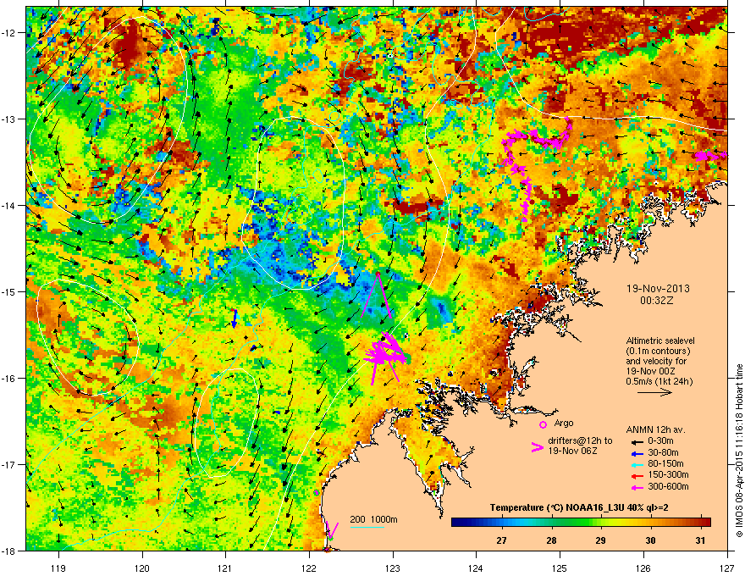Click the longitude axis label 126
This screenshot has height=576, width=745.
[x=643, y=568]
